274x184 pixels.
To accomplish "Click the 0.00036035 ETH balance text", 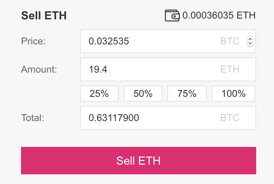I will [x=219, y=16].
